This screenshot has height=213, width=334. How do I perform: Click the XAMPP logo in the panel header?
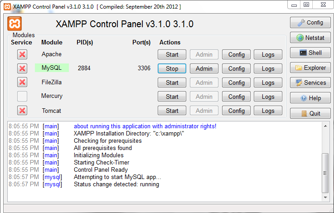click(15, 24)
